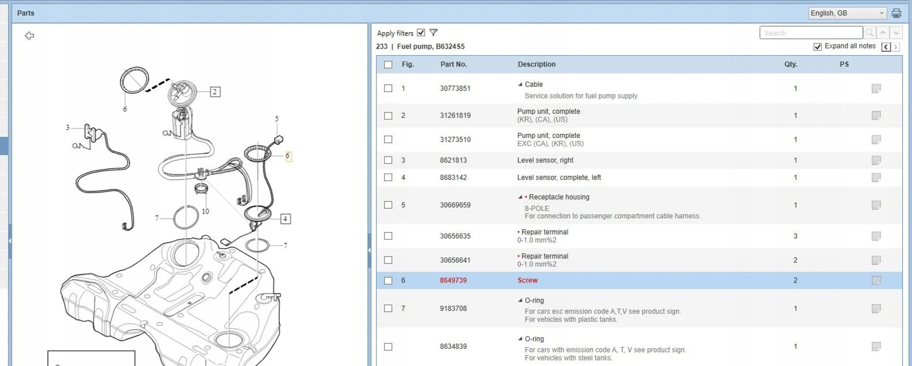This screenshot has height=366, width=912.
Task: Open note icon for Level sensor, right
Action: pos(876,160)
